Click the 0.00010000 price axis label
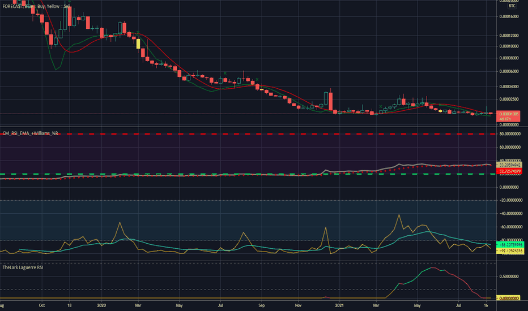 coord(509,46)
